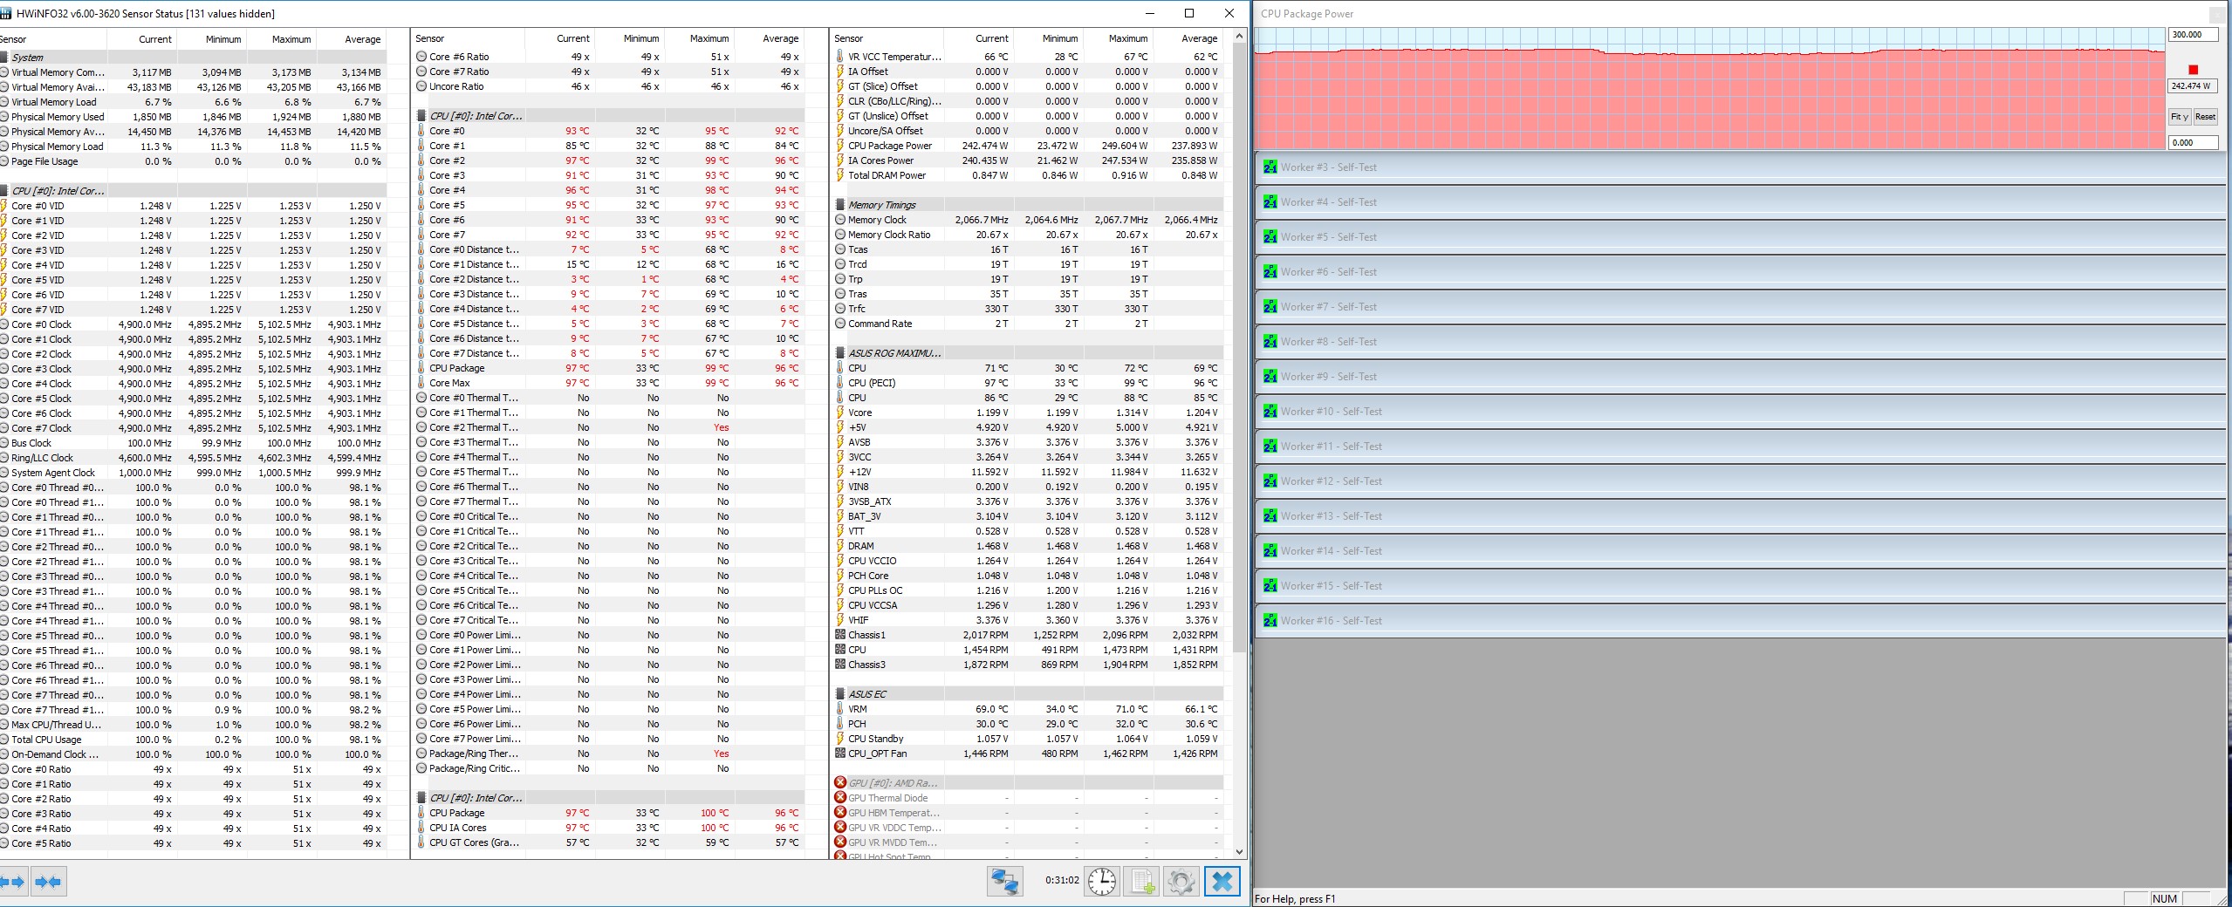The width and height of the screenshot is (2232, 907).
Task: Open sensor settings with the gear icon
Action: tap(1181, 882)
